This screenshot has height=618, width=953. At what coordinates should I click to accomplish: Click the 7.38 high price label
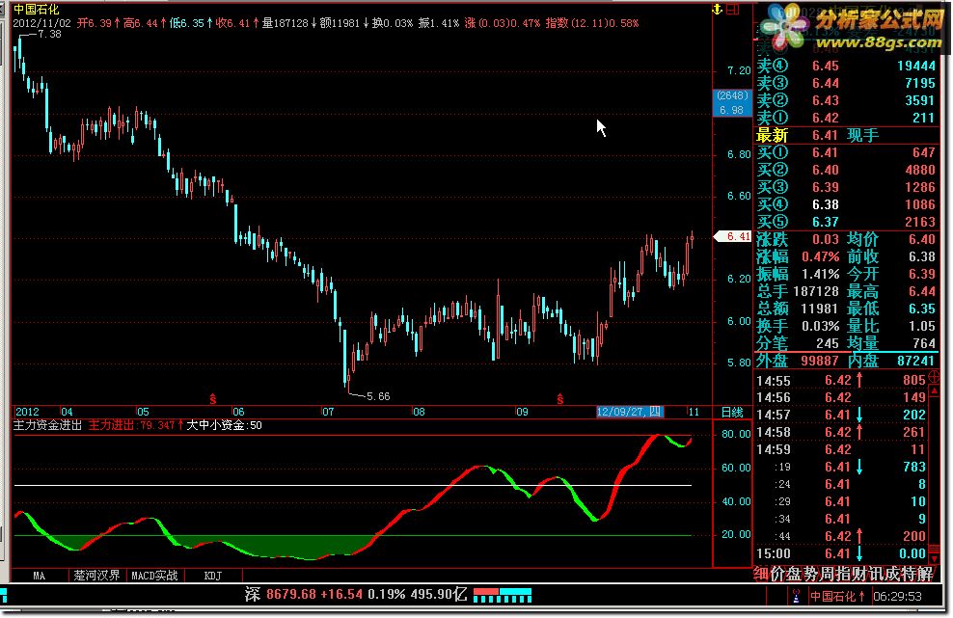tap(49, 35)
